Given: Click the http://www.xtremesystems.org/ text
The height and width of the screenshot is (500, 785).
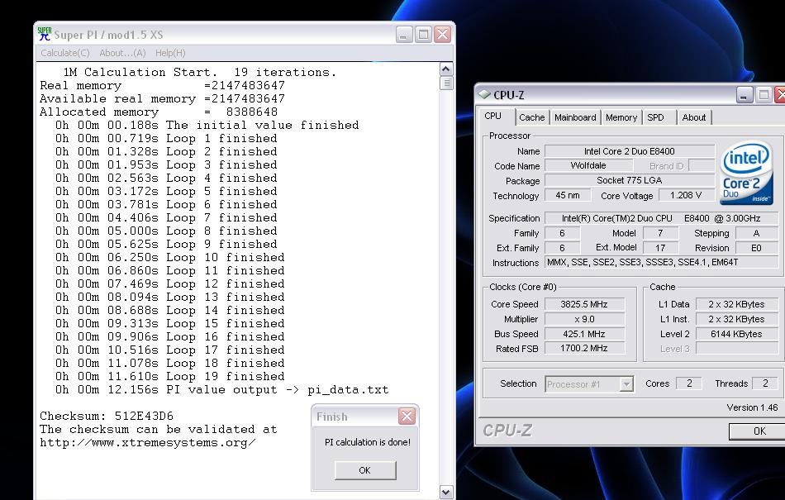Looking at the screenshot, I should coord(148,442).
